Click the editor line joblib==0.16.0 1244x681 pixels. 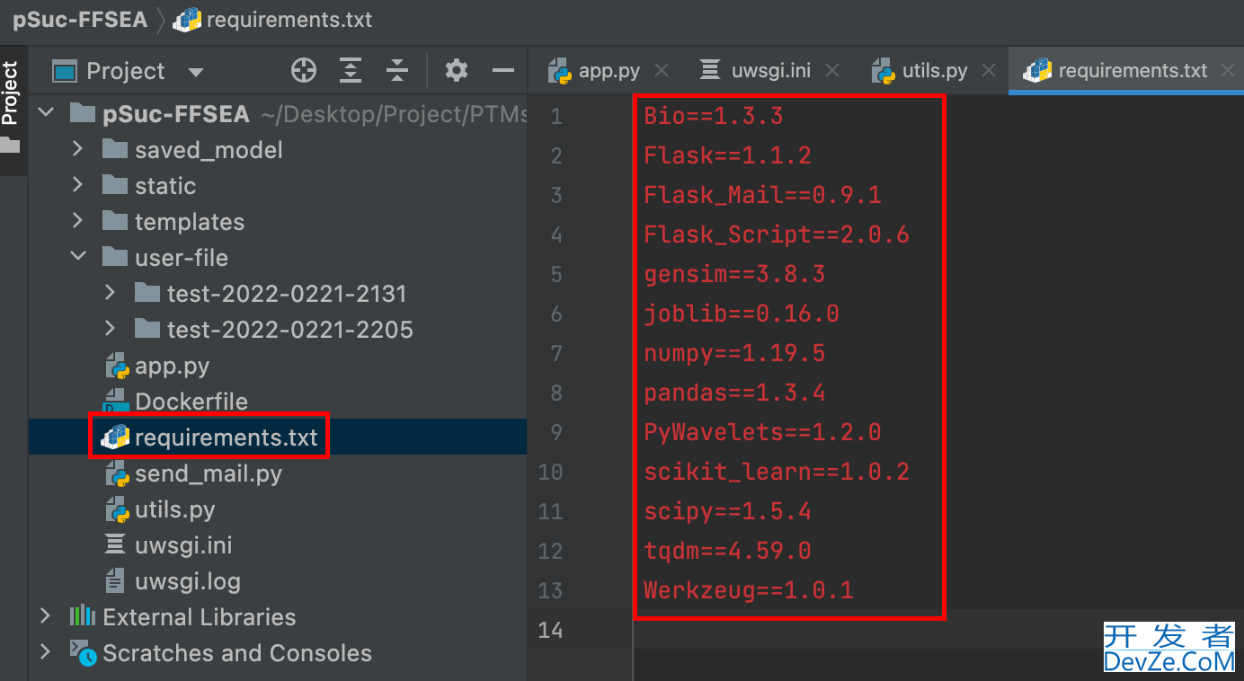(742, 313)
